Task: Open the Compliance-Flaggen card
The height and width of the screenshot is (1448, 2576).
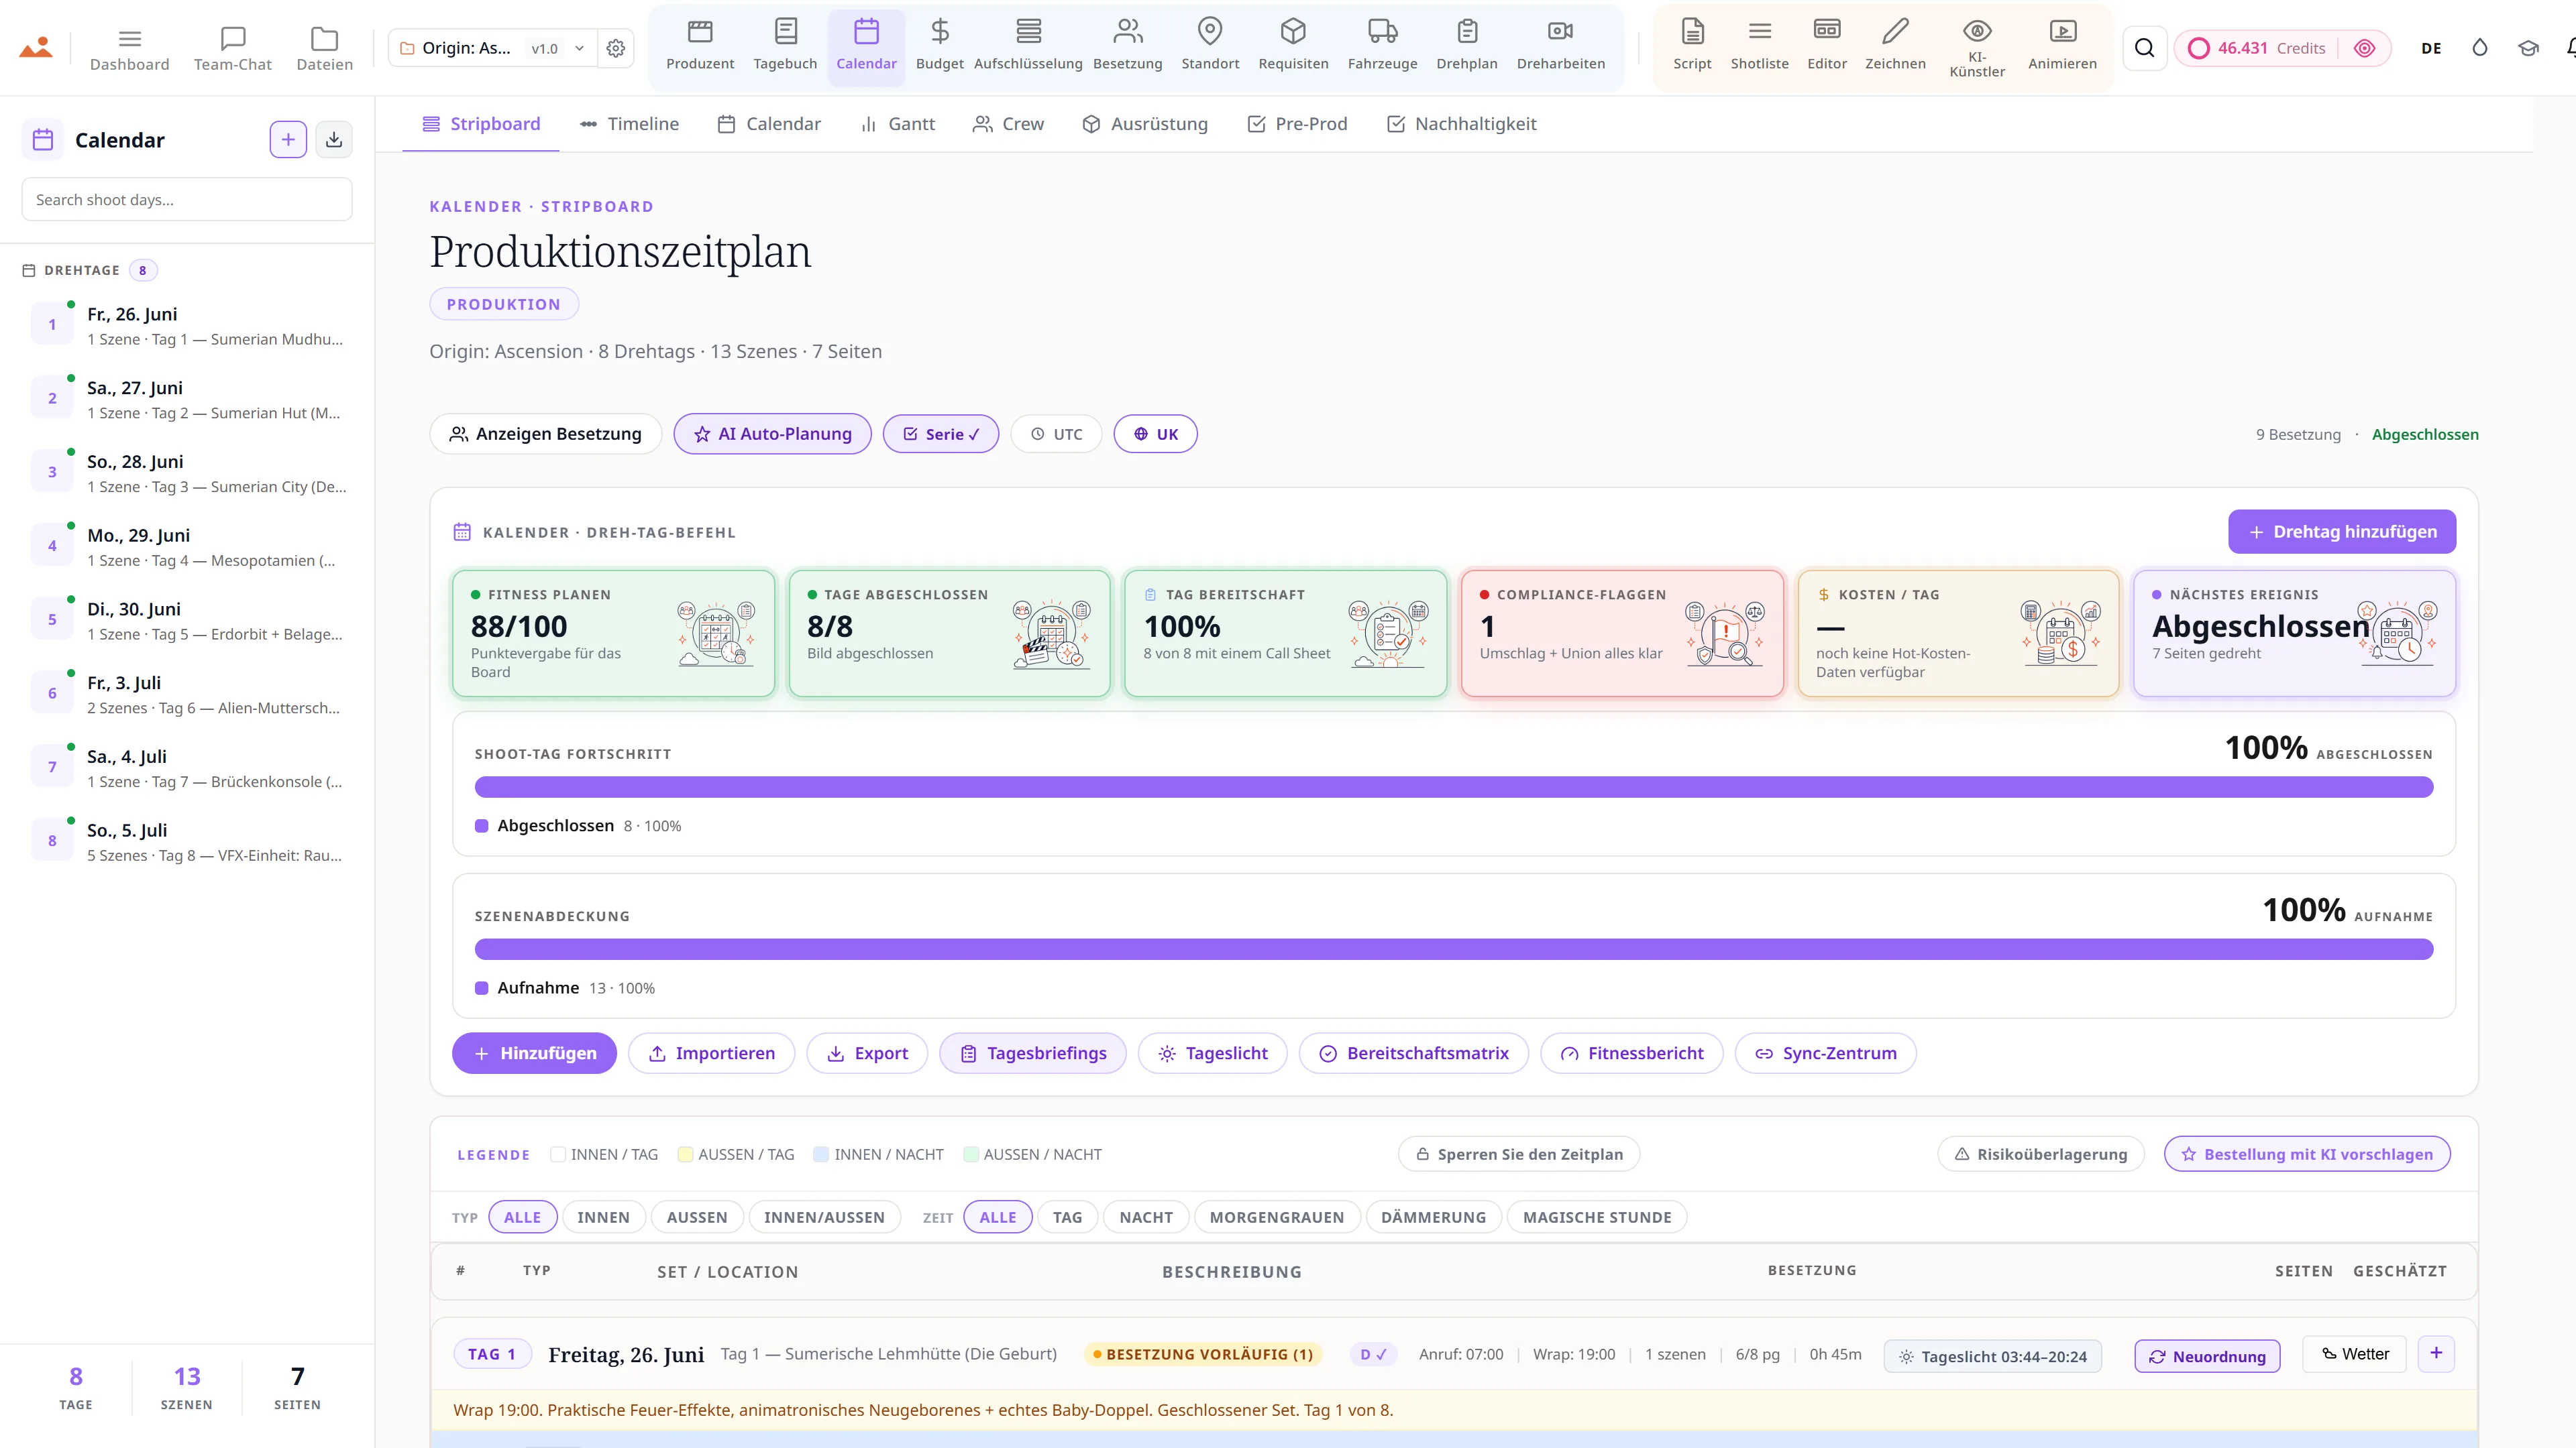Action: click(x=1621, y=633)
